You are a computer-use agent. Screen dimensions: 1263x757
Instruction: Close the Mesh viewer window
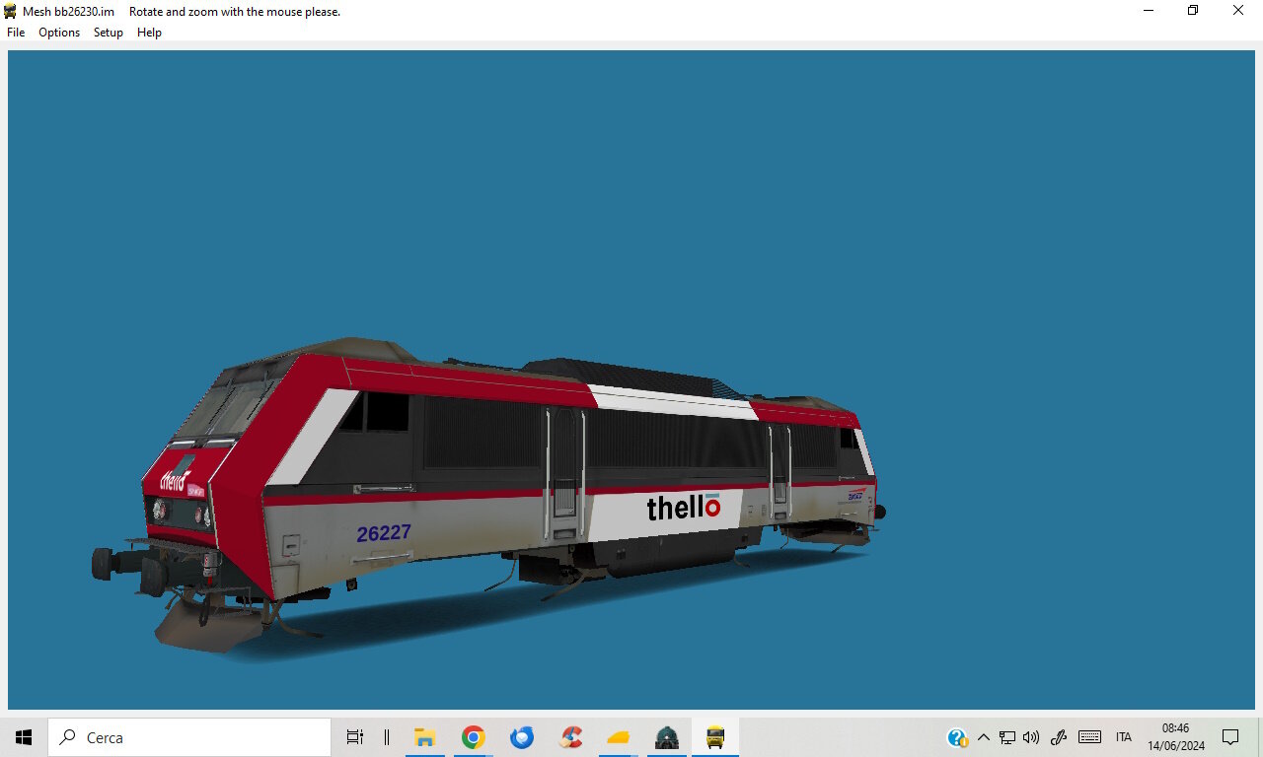(1238, 11)
